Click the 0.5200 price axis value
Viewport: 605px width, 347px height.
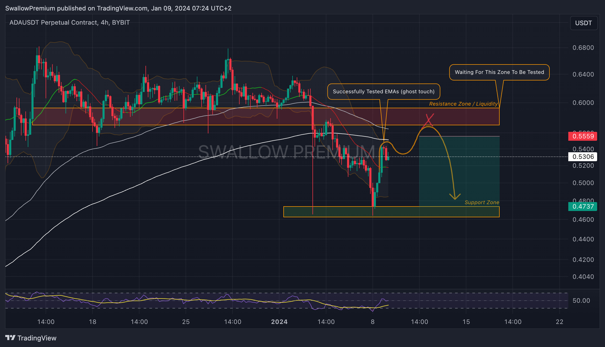(x=583, y=166)
